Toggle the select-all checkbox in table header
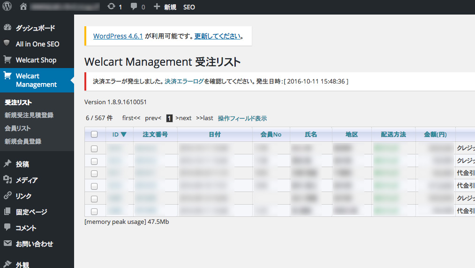Screen dimensions: 475x268 (94, 134)
